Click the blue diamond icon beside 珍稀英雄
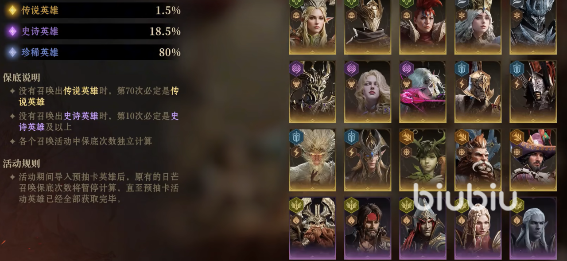The height and width of the screenshot is (261, 567). tap(12, 52)
